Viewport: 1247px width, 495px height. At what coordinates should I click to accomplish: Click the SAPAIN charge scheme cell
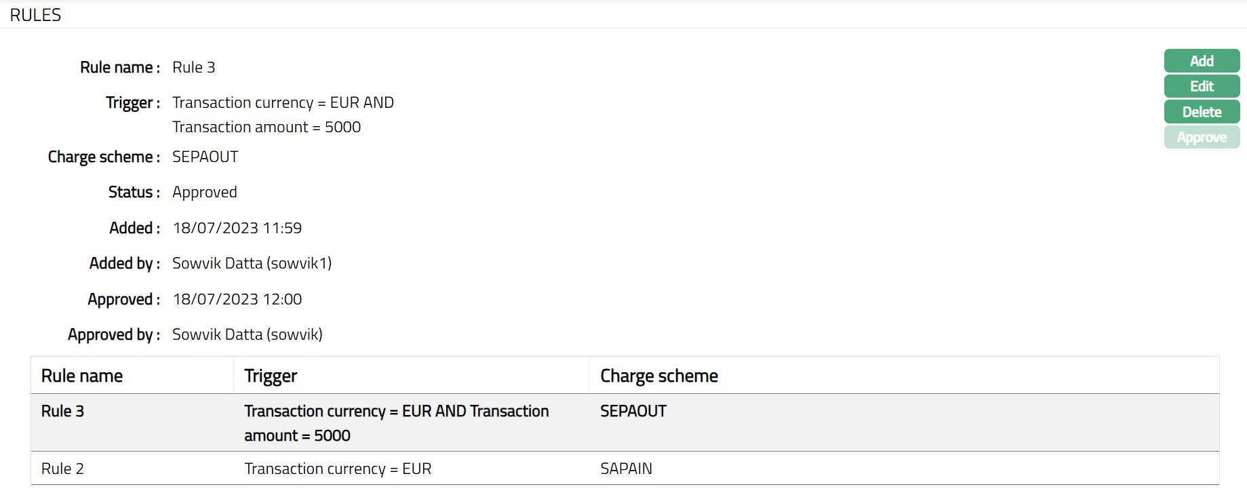[x=626, y=469]
